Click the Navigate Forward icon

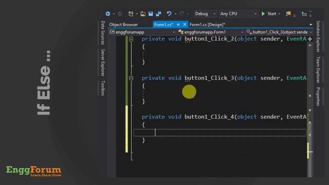[120, 14]
